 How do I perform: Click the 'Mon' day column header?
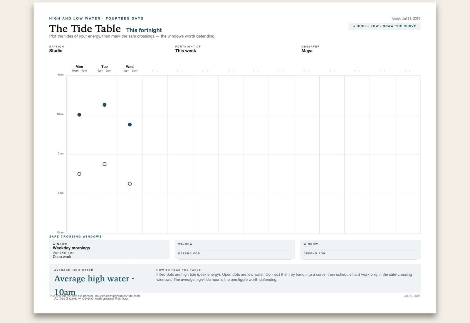point(79,67)
